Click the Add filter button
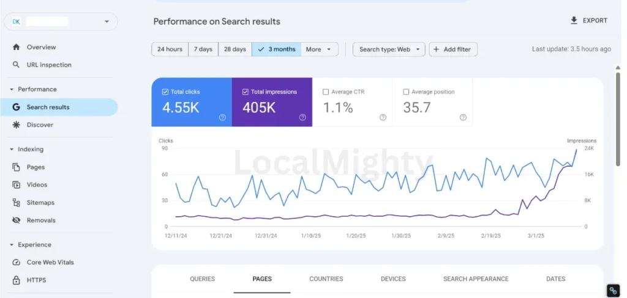 pyautogui.click(x=453, y=49)
